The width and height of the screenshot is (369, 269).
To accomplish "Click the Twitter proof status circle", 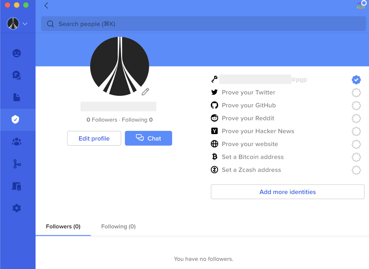I will pyautogui.click(x=356, y=93).
